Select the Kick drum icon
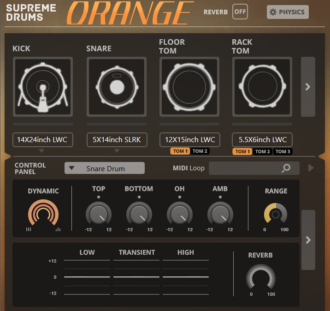The width and height of the screenshot is (330, 311). pyautogui.click(x=42, y=86)
